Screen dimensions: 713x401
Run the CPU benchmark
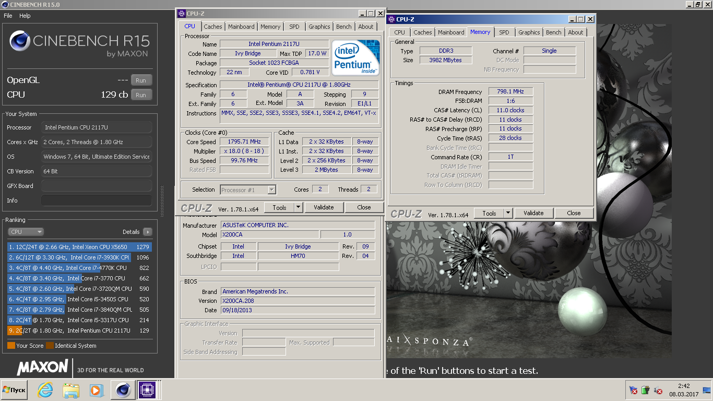pyautogui.click(x=141, y=95)
